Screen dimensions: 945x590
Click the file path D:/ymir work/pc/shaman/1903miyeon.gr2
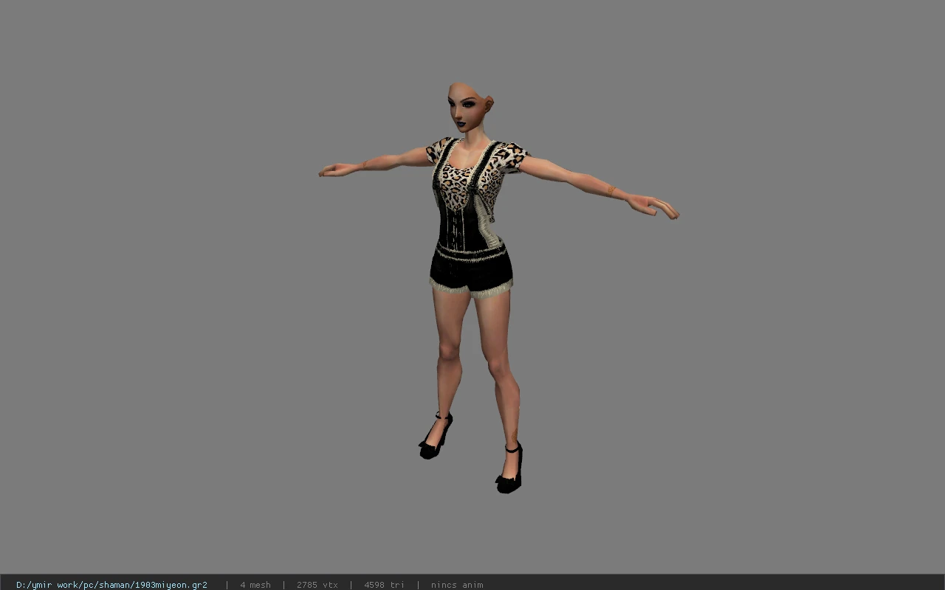(111, 585)
